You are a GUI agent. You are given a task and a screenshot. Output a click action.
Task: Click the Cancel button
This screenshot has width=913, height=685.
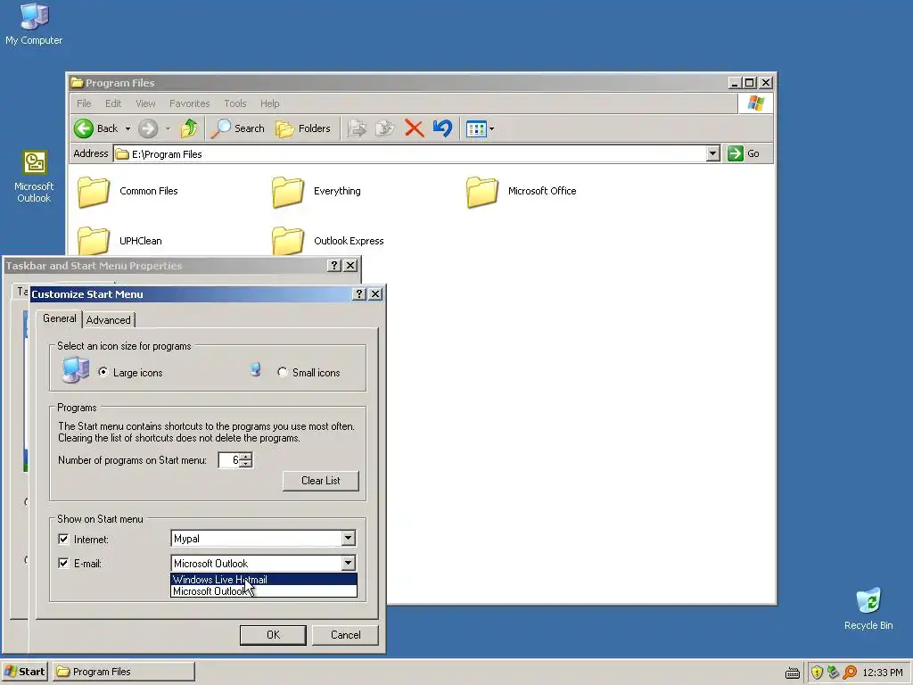[345, 635]
